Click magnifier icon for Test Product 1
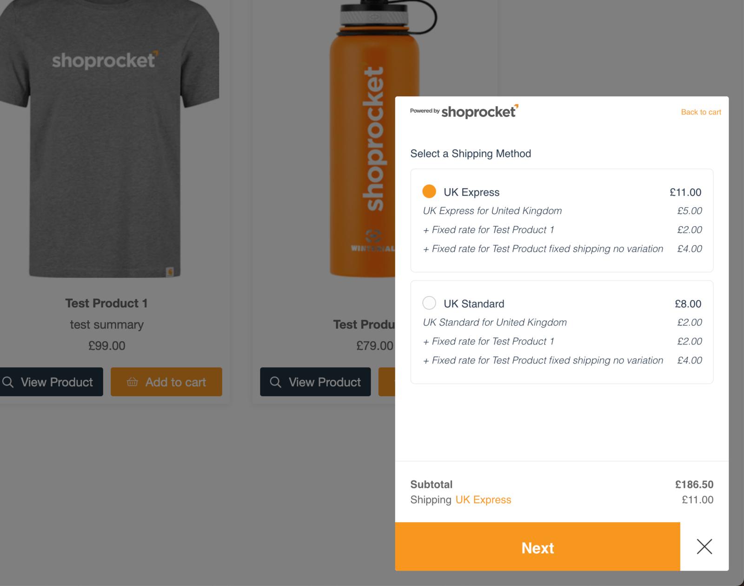The image size is (744, 586). coord(8,382)
